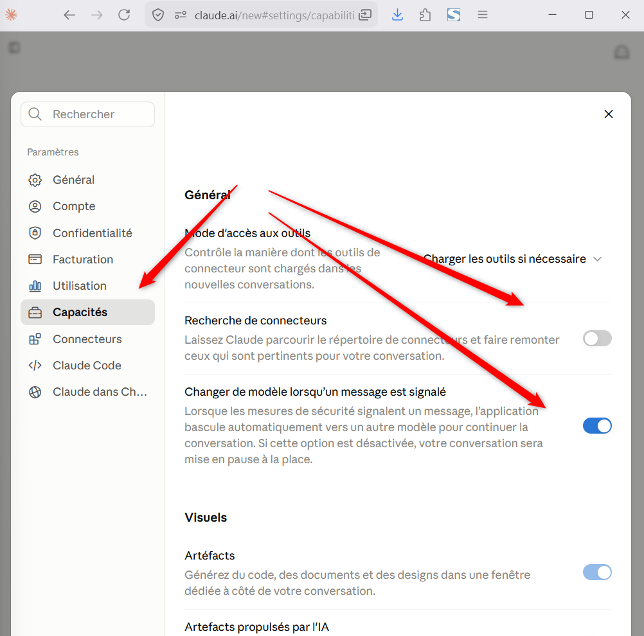Click the blue S extension icon

click(x=453, y=15)
